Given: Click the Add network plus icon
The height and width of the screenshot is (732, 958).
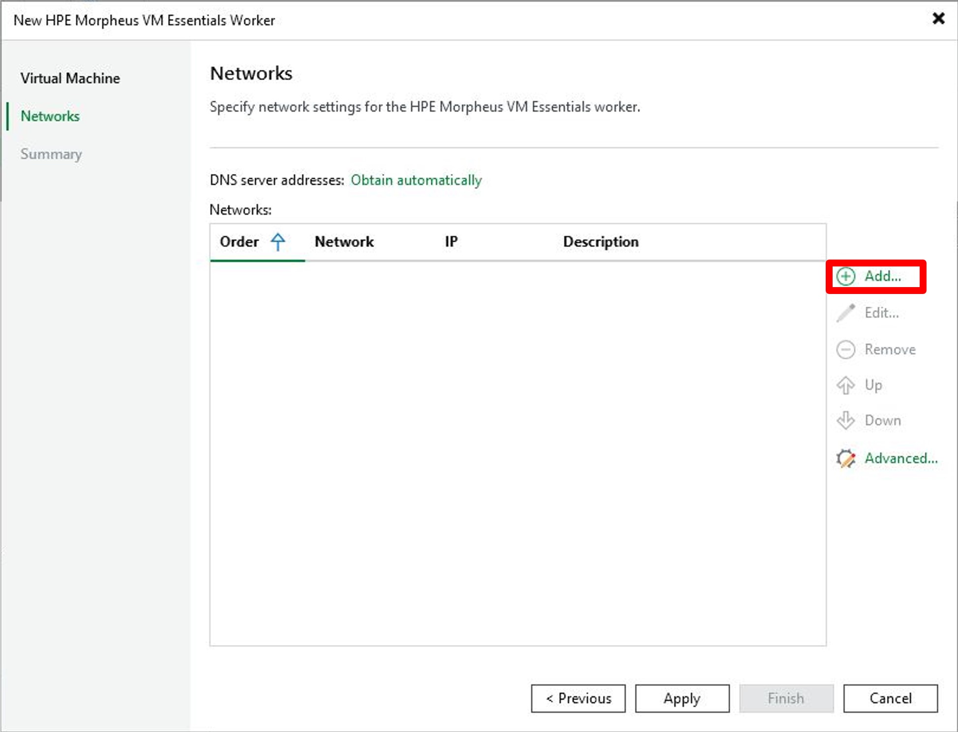Looking at the screenshot, I should tap(846, 276).
